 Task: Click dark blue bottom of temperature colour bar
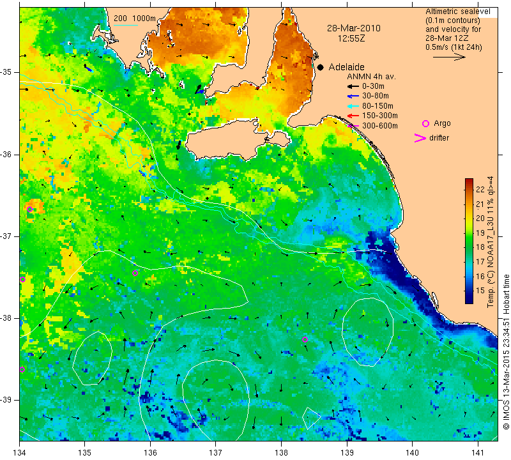coord(469,300)
